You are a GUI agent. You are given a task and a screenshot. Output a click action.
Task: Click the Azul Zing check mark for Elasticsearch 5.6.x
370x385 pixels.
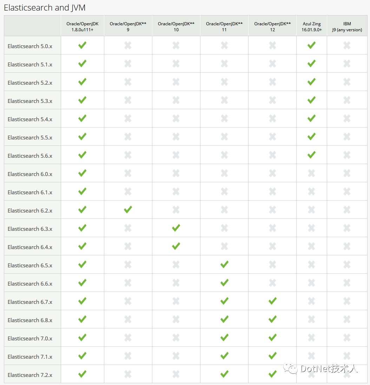click(311, 155)
